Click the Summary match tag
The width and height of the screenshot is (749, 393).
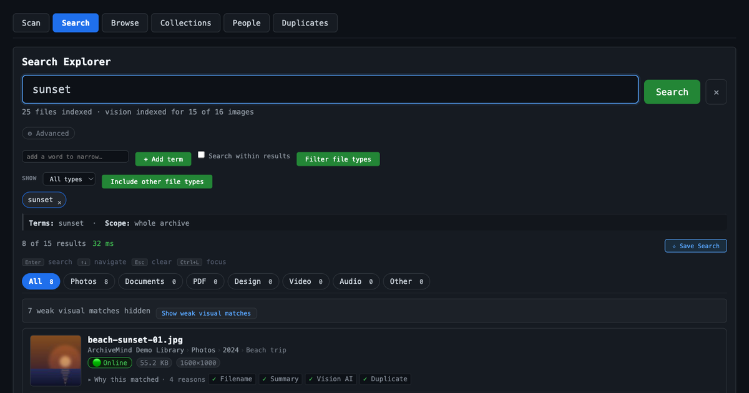(x=280, y=379)
